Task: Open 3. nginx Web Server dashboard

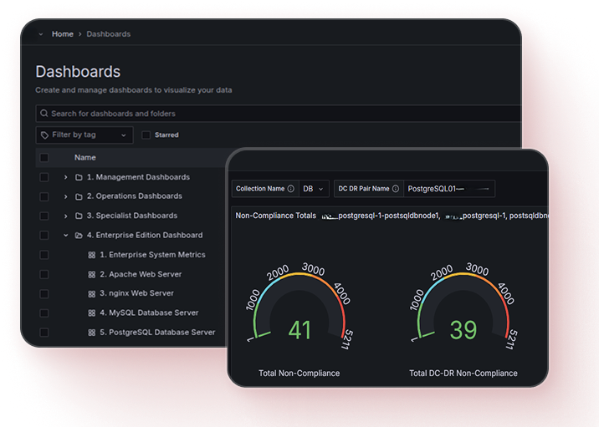Action: tap(136, 293)
